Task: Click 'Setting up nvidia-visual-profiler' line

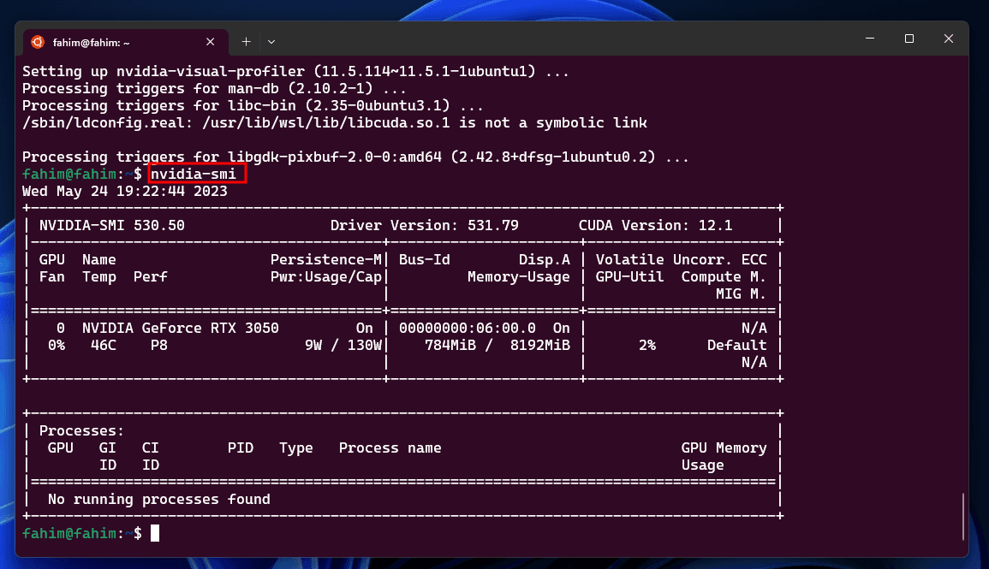Action: (295, 71)
